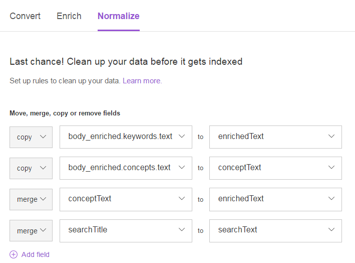Open second row copy operation dropdown
Viewport: 355px width, 263px height.
[31, 168]
